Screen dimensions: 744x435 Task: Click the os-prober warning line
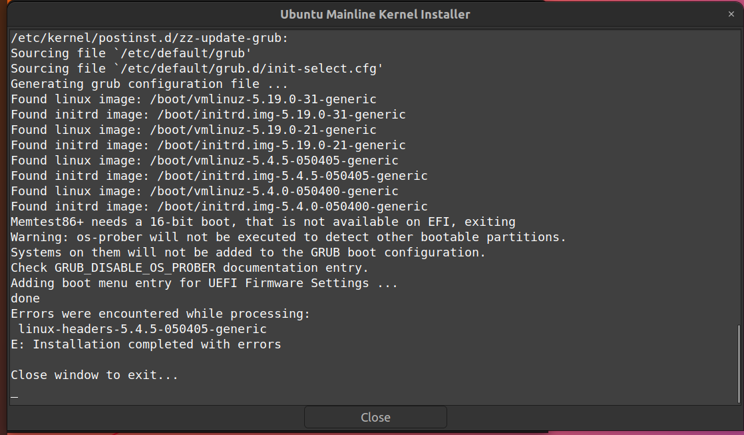coord(288,237)
